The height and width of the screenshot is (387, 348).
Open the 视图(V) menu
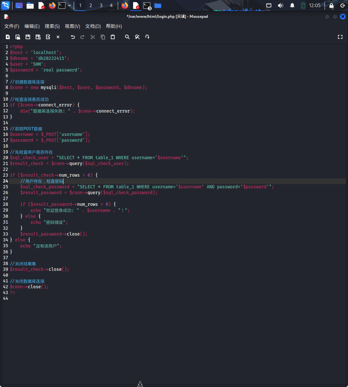coord(72,26)
